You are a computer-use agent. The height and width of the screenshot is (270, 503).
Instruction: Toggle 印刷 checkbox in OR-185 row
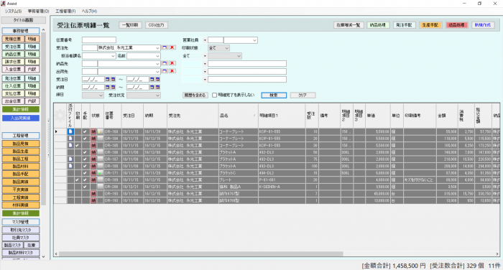[78, 145]
